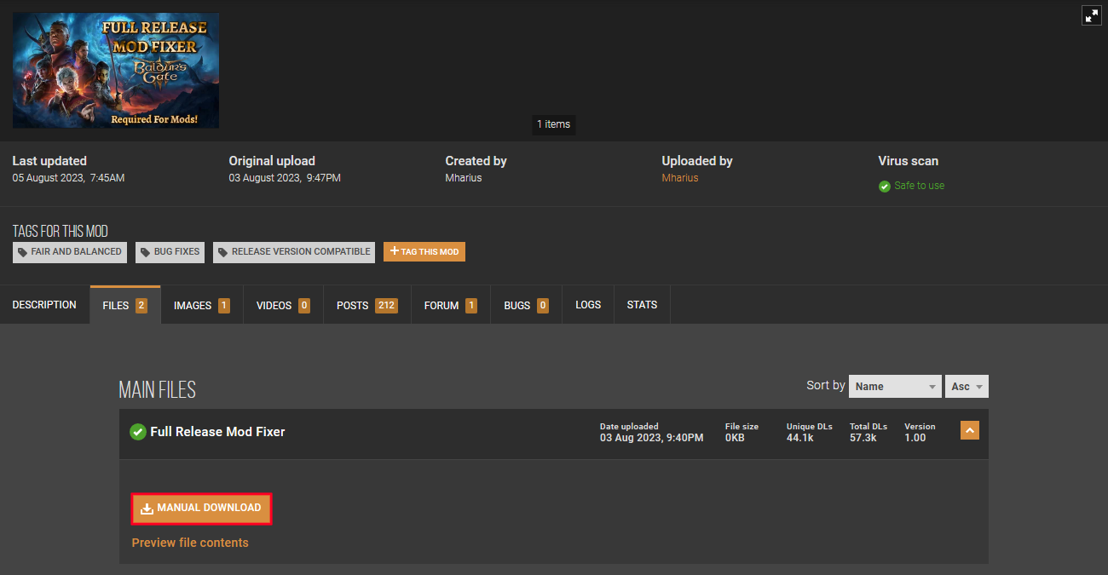Click the Last updated date 05 August 2023
This screenshot has height=575, width=1108.
(x=68, y=178)
